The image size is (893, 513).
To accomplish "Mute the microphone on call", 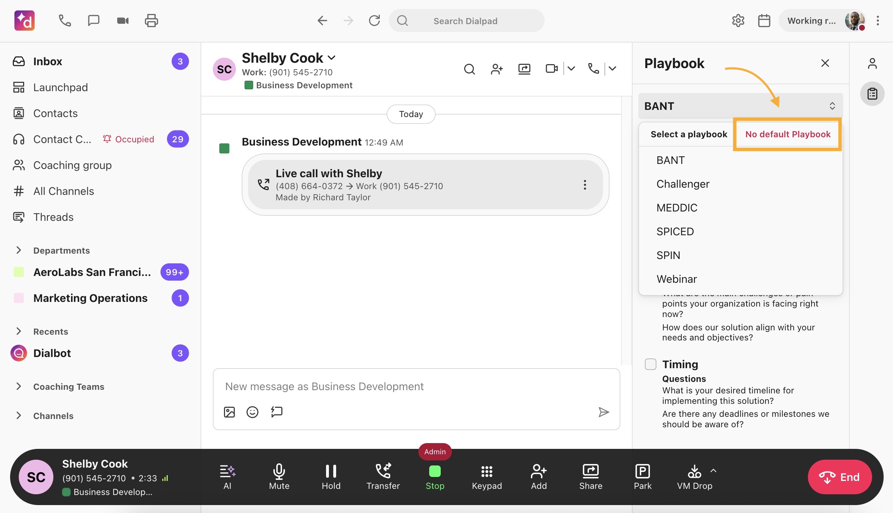I will point(279,477).
